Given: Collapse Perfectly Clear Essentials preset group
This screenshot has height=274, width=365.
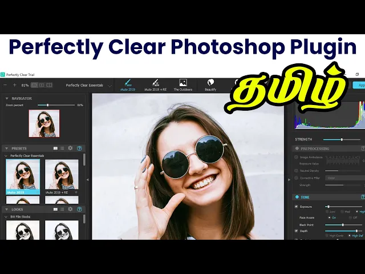Looking at the screenshot, I should 6,156.
